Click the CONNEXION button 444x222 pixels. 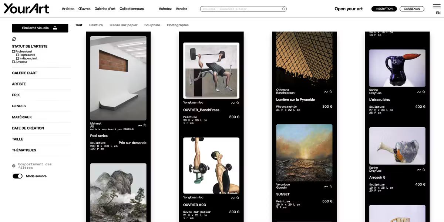(412, 9)
